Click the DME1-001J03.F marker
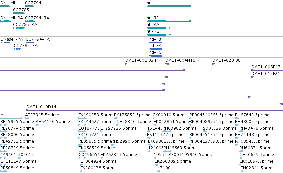This screenshot has width=283, height=173. tap(126, 64)
